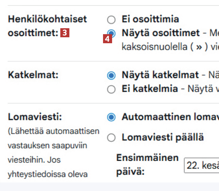Click the bold "Näytä katkelmat" label text
The image size is (219, 191).
160,75
